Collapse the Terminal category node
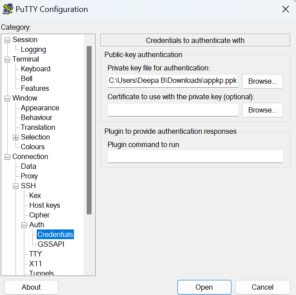 7,59
